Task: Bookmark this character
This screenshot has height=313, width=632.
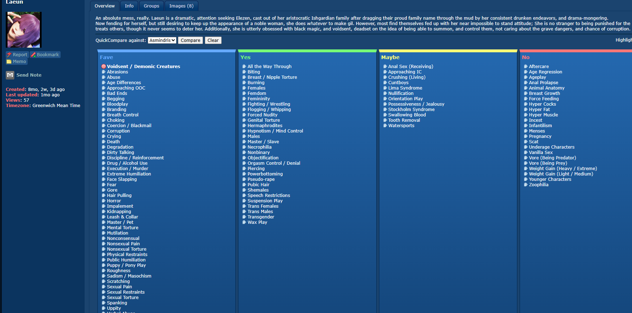Action: tap(45, 55)
